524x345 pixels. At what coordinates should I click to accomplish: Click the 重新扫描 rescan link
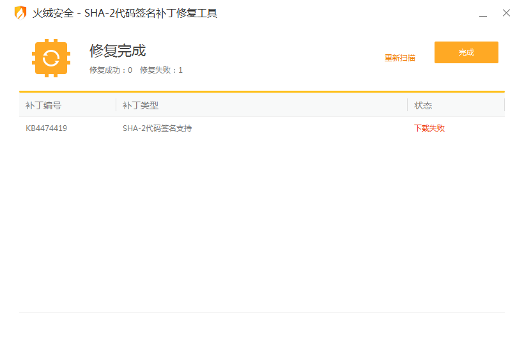click(399, 58)
